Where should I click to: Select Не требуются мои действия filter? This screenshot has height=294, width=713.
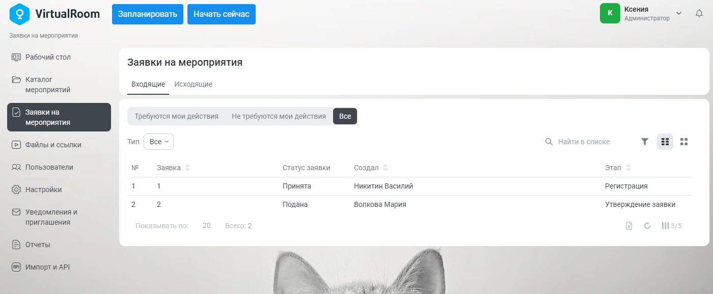(x=279, y=116)
